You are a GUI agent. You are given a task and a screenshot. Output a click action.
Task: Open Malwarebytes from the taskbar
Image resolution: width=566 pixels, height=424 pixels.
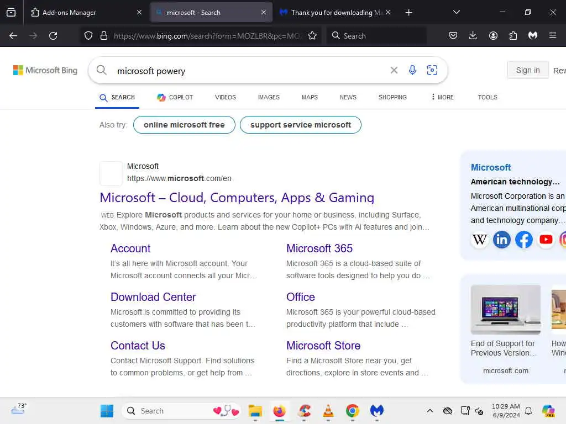(377, 411)
